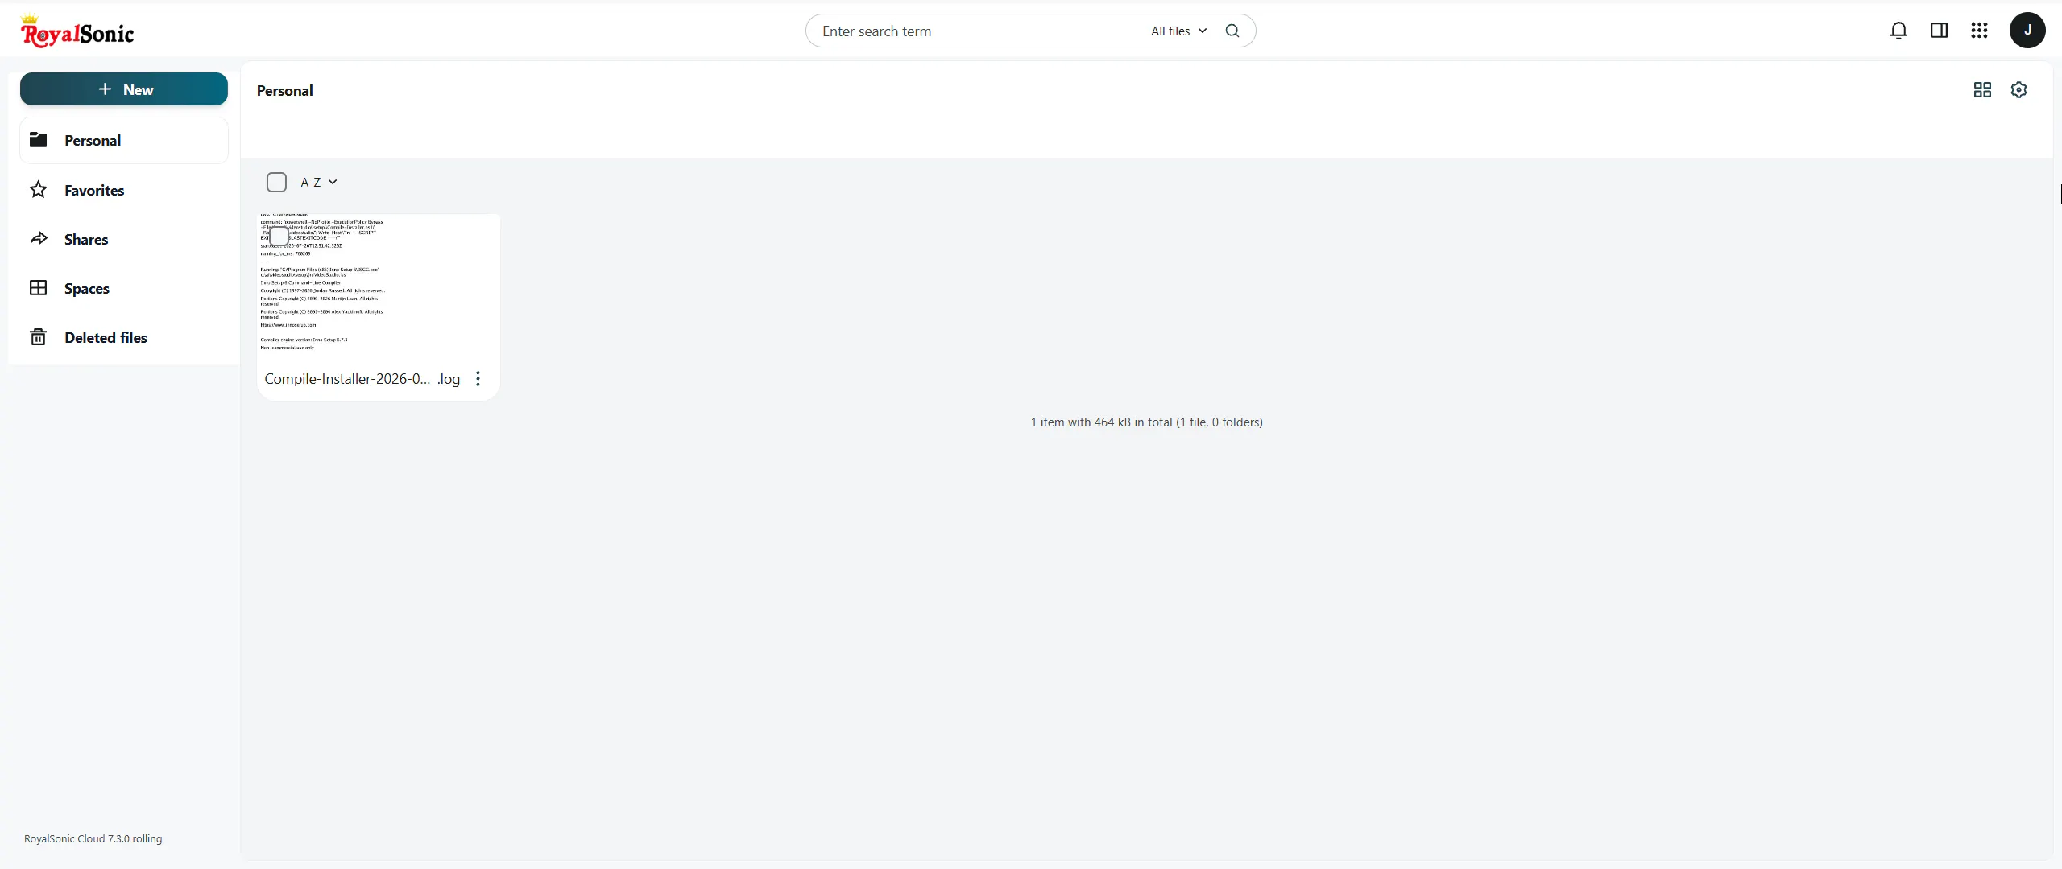Click the search magnifier icon

coord(1232,31)
